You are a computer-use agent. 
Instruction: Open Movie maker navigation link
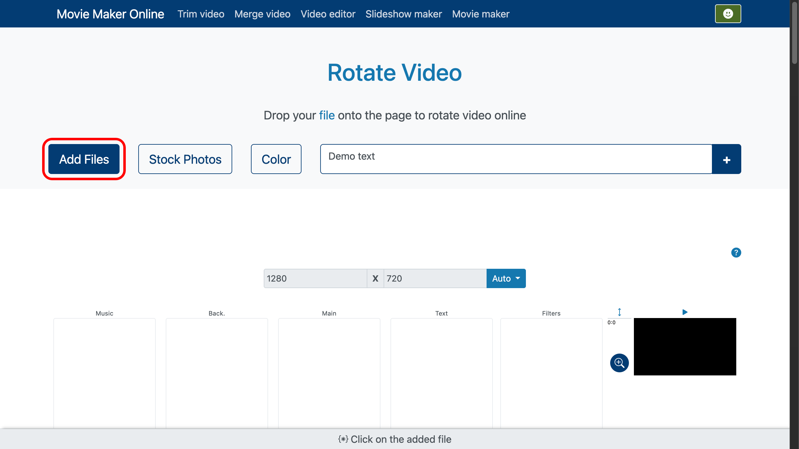tap(481, 14)
